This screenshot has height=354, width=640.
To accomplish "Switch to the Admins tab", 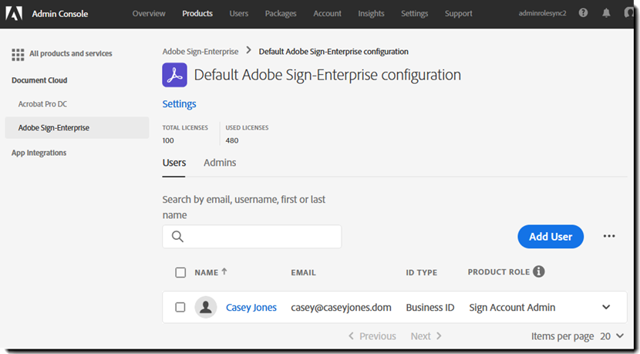I will 220,163.
